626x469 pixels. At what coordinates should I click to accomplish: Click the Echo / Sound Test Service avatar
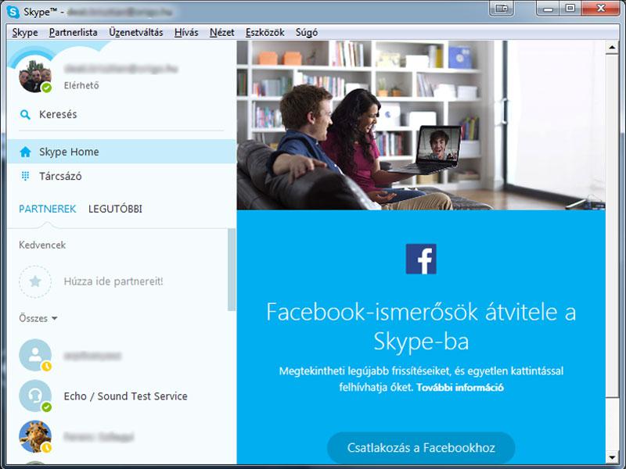tap(35, 396)
